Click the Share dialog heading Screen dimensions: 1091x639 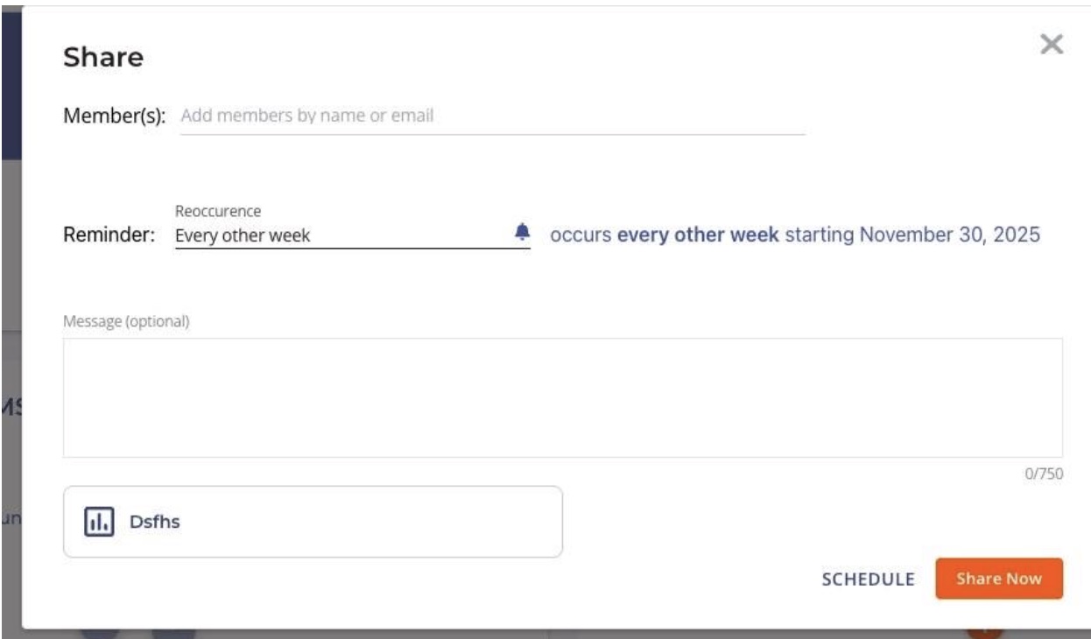(103, 58)
